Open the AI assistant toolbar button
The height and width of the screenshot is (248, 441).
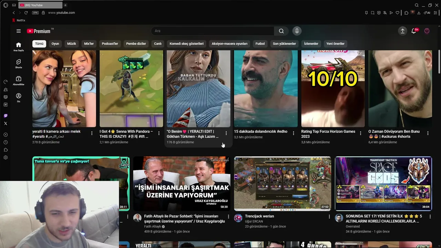(x=427, y=13)
